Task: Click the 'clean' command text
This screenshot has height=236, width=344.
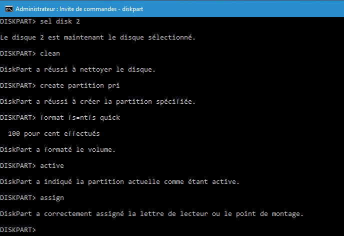Action: pos(50,54)
